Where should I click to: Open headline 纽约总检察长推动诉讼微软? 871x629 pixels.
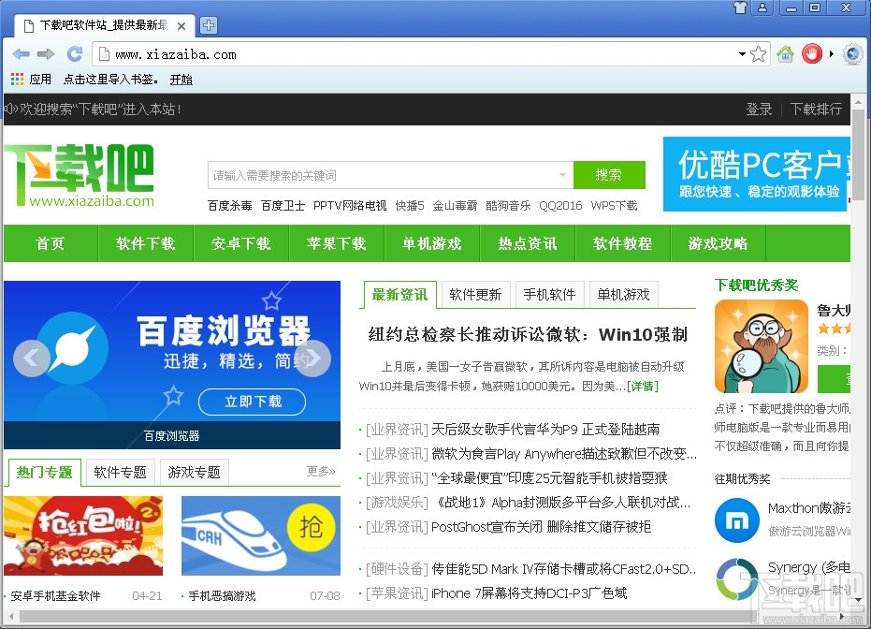pyautogui.click(x=528, y=334)
